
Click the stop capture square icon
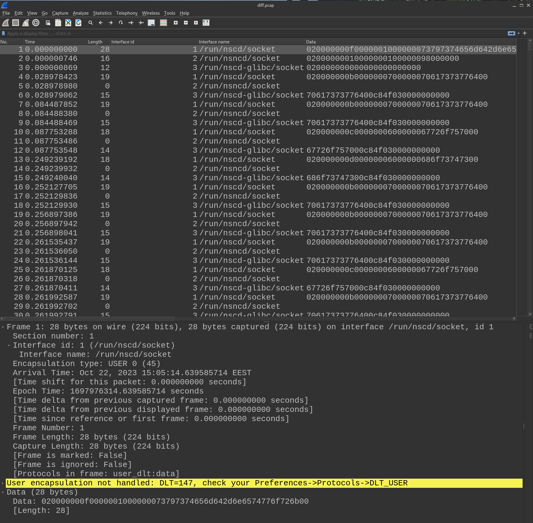[x=16, y=23]
